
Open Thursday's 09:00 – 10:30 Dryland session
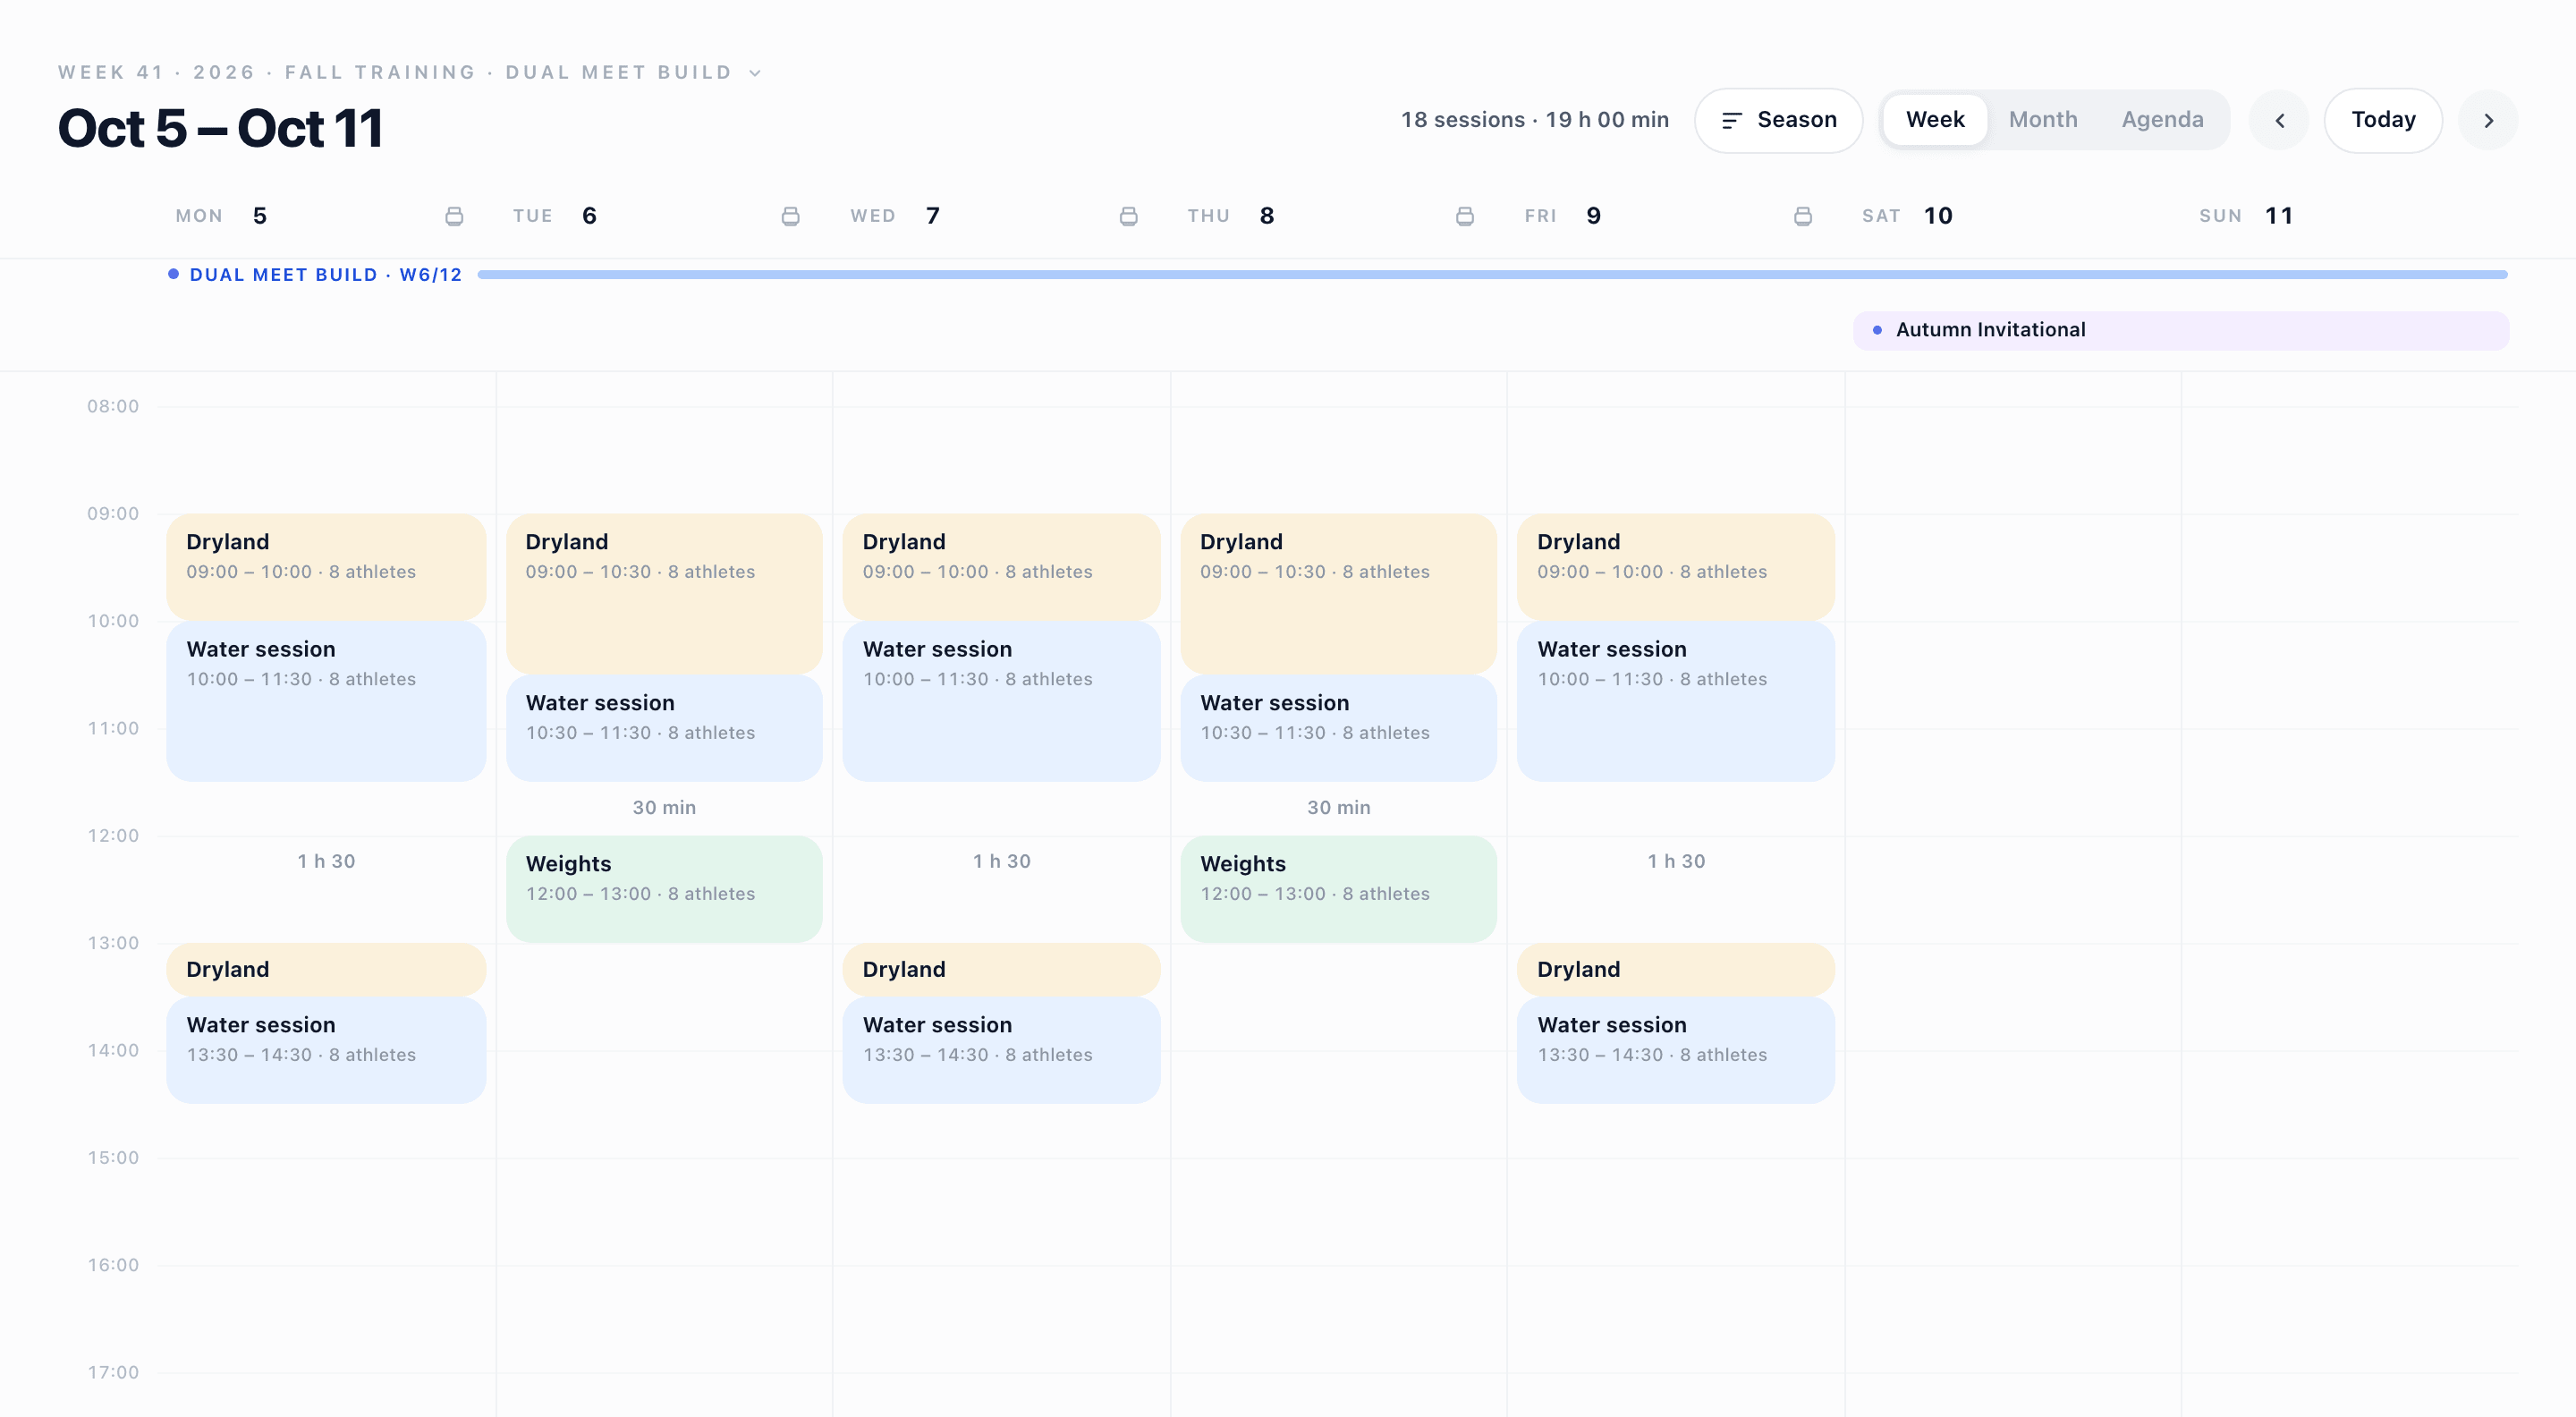coord(1338,593)
